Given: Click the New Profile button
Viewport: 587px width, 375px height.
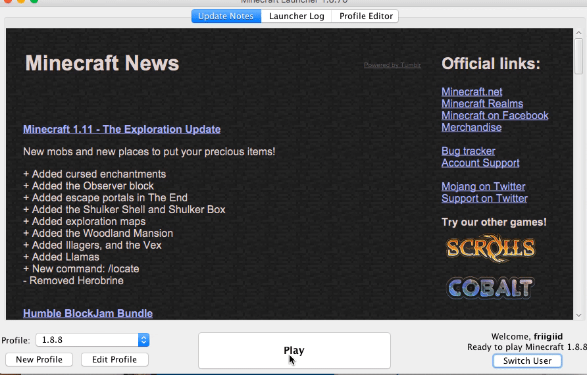Looking at the screenshot, I should 39,360.
